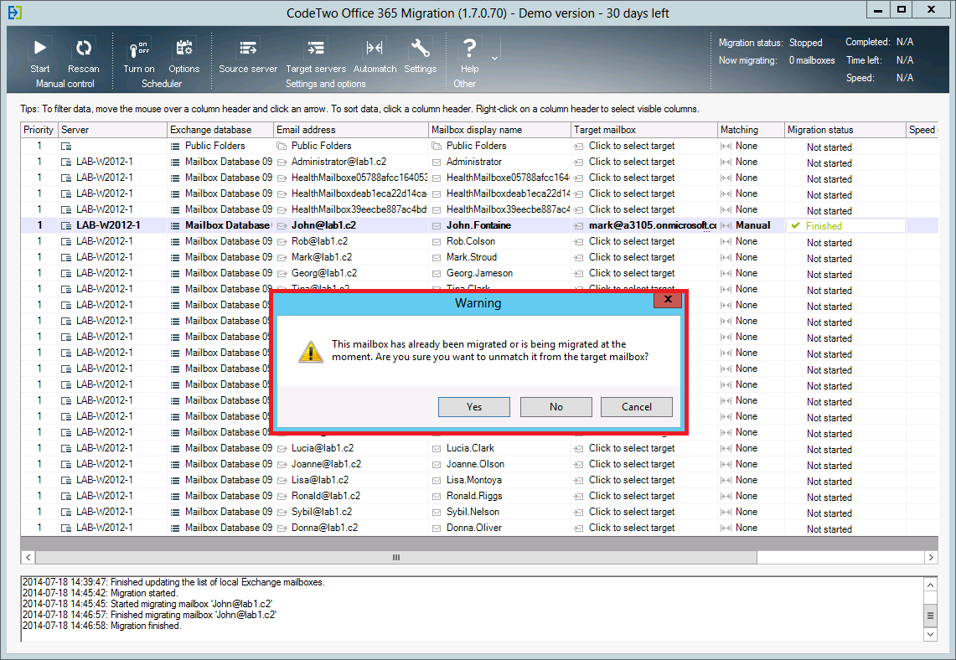Select target for Administrator mailbox
The height and width of the screenshot is (660, 956).
coord(632,162)
